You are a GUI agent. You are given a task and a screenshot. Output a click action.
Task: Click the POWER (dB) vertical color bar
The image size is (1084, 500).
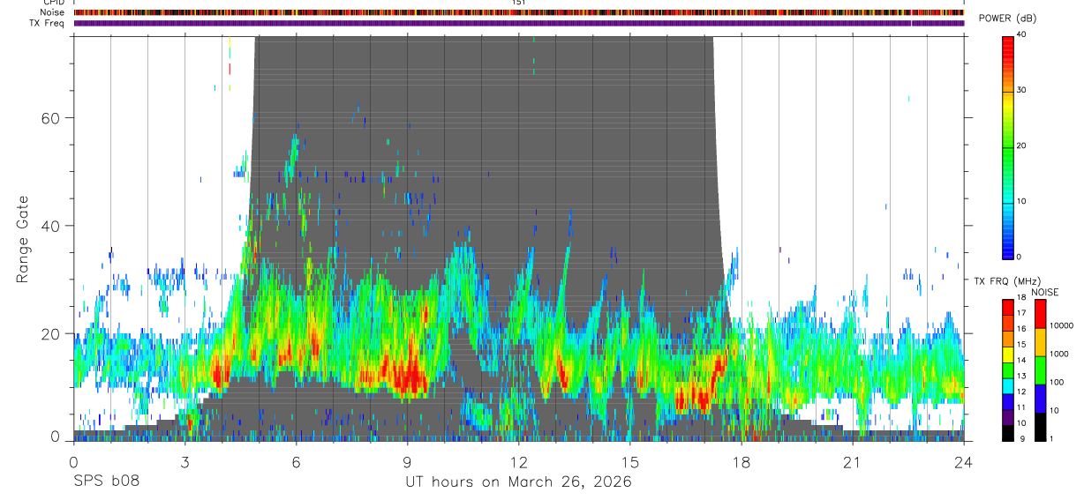click(x=1007, y=146)
